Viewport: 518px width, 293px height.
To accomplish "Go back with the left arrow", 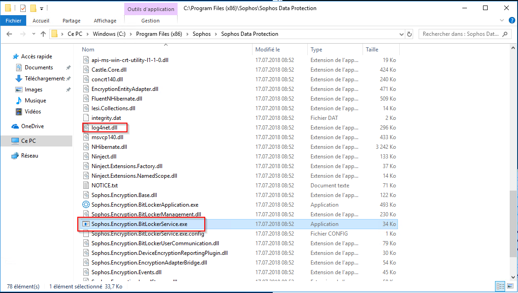I will pyautogui.click(x=9, y=34).
